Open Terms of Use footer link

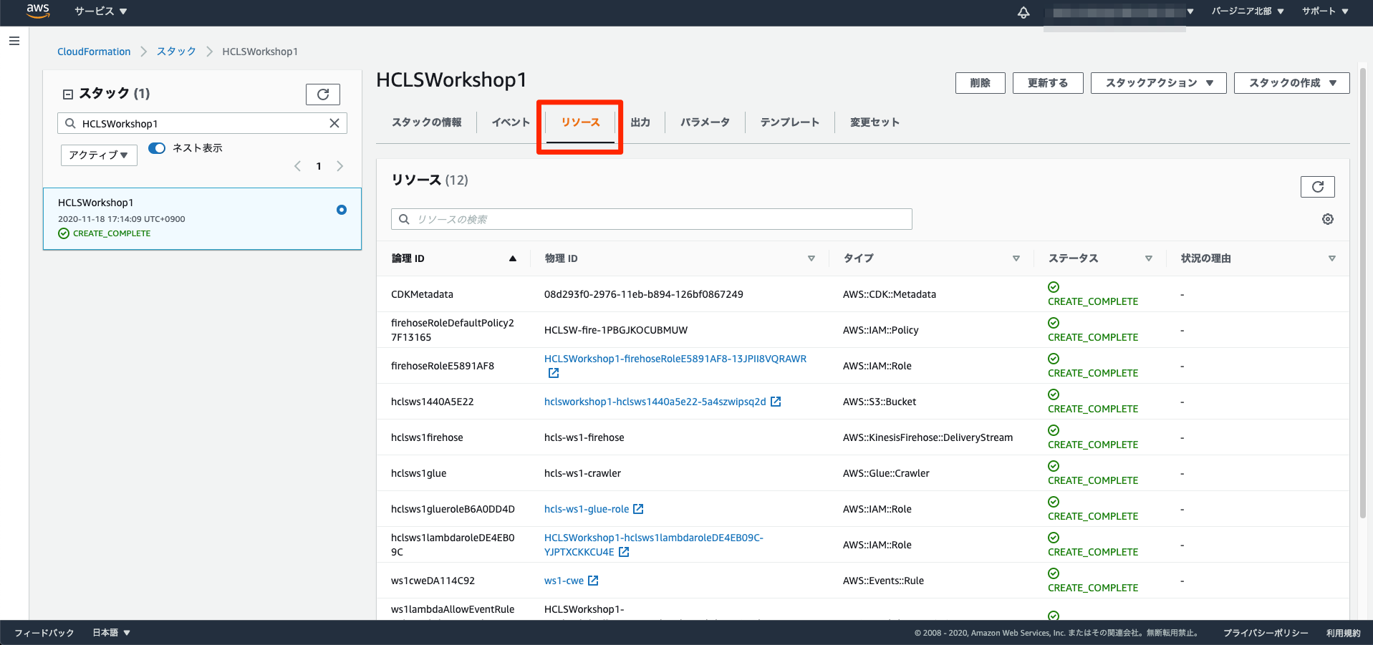[1343, 633]
